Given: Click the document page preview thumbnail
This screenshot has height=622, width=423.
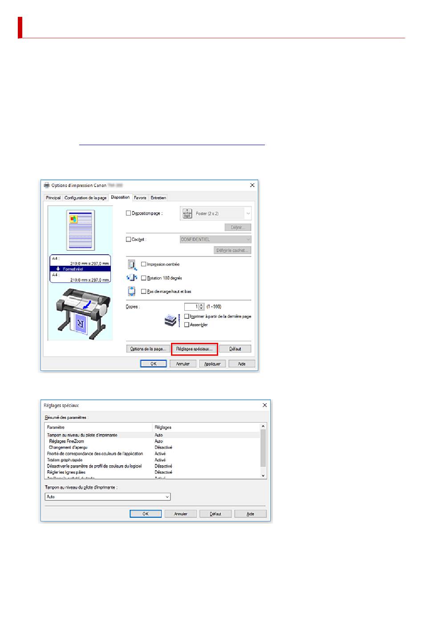Looking at the screenshot, I should pyautogui.click(x=81, y=230).
